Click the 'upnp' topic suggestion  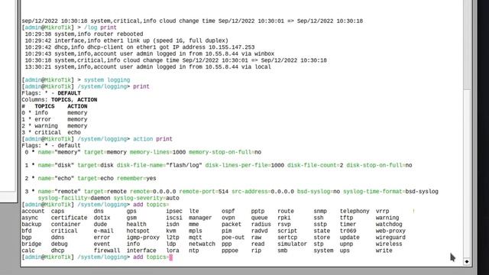coord(346,244)
